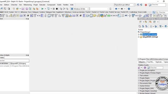
Task: Open the Outils menu
Action: click(x=59, y=5)
